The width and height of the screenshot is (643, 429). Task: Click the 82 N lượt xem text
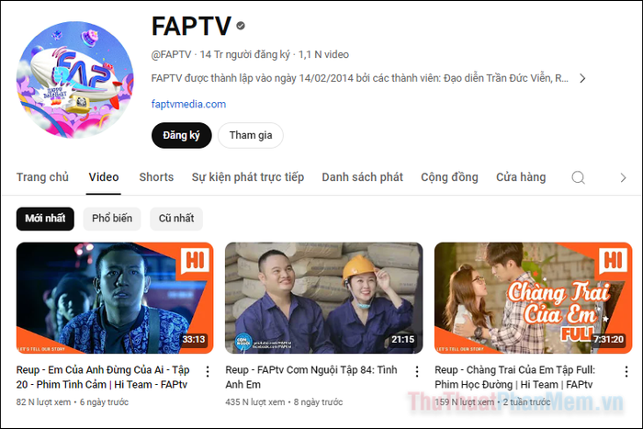pos(43,402)
